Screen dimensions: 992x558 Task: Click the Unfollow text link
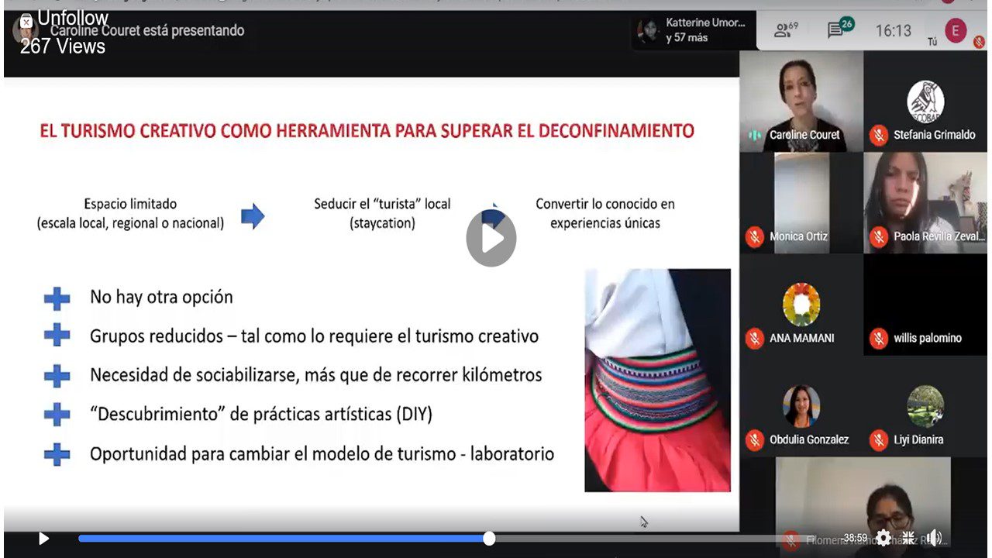[x=73, y=19]
